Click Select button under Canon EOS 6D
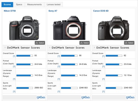Image resolution: width=138 pixels, height=101 pixels. coord(129,43)
